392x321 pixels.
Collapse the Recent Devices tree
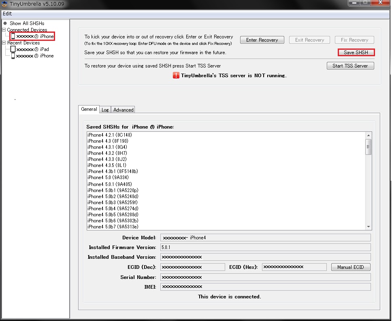[3, 42]
